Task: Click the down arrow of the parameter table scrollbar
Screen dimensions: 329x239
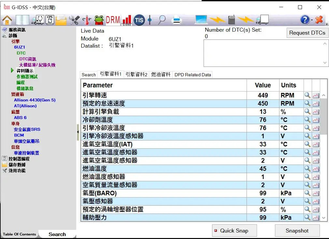Action: pyautogui.click(x=324, y=218)
